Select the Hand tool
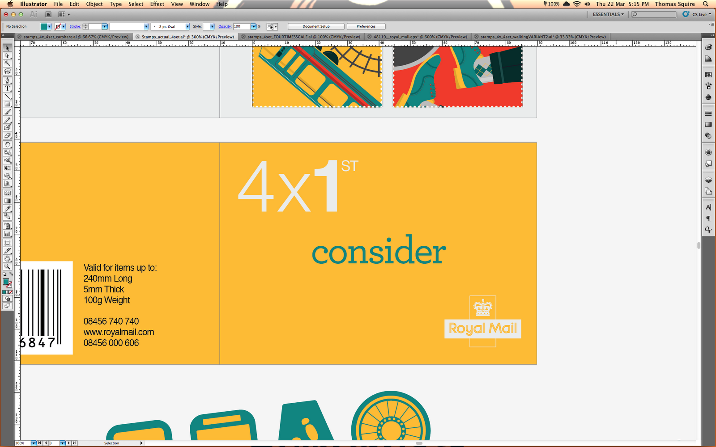716x447 pixels. [x=7, y=258]
